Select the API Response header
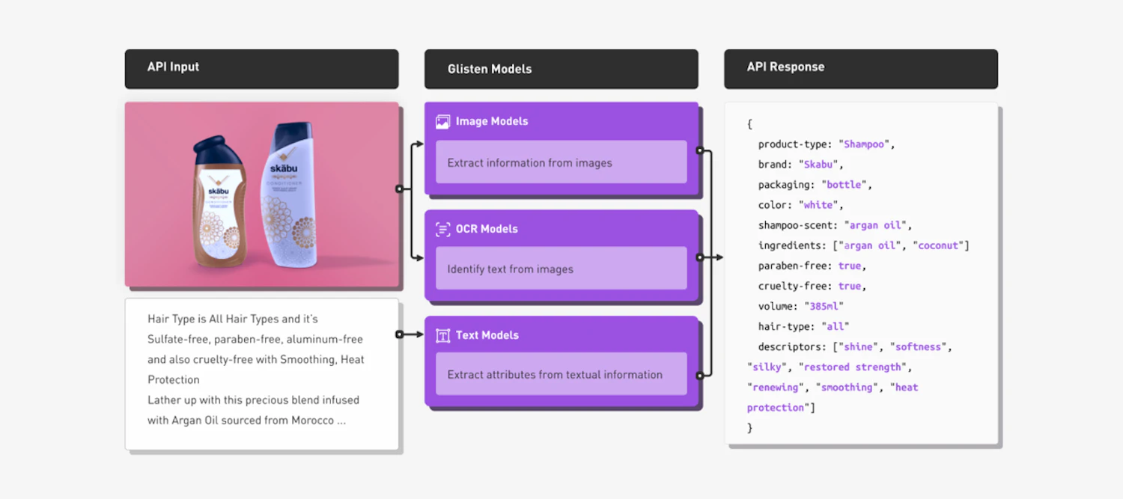 coord(861,68)
